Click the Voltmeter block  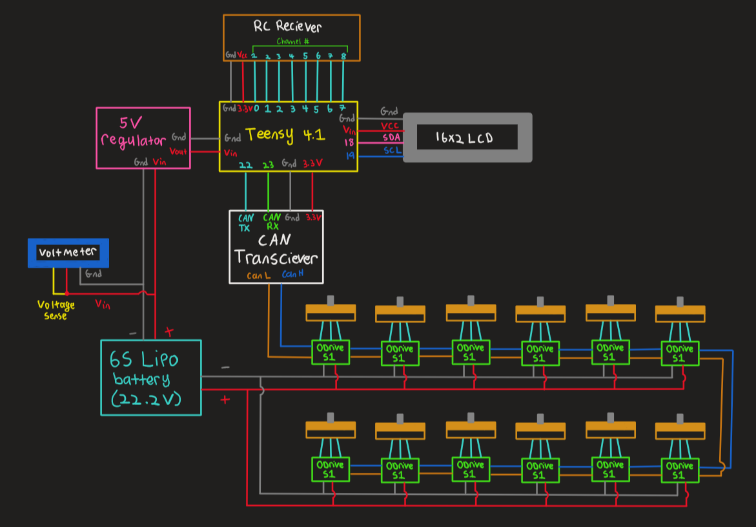click(68, 252)
